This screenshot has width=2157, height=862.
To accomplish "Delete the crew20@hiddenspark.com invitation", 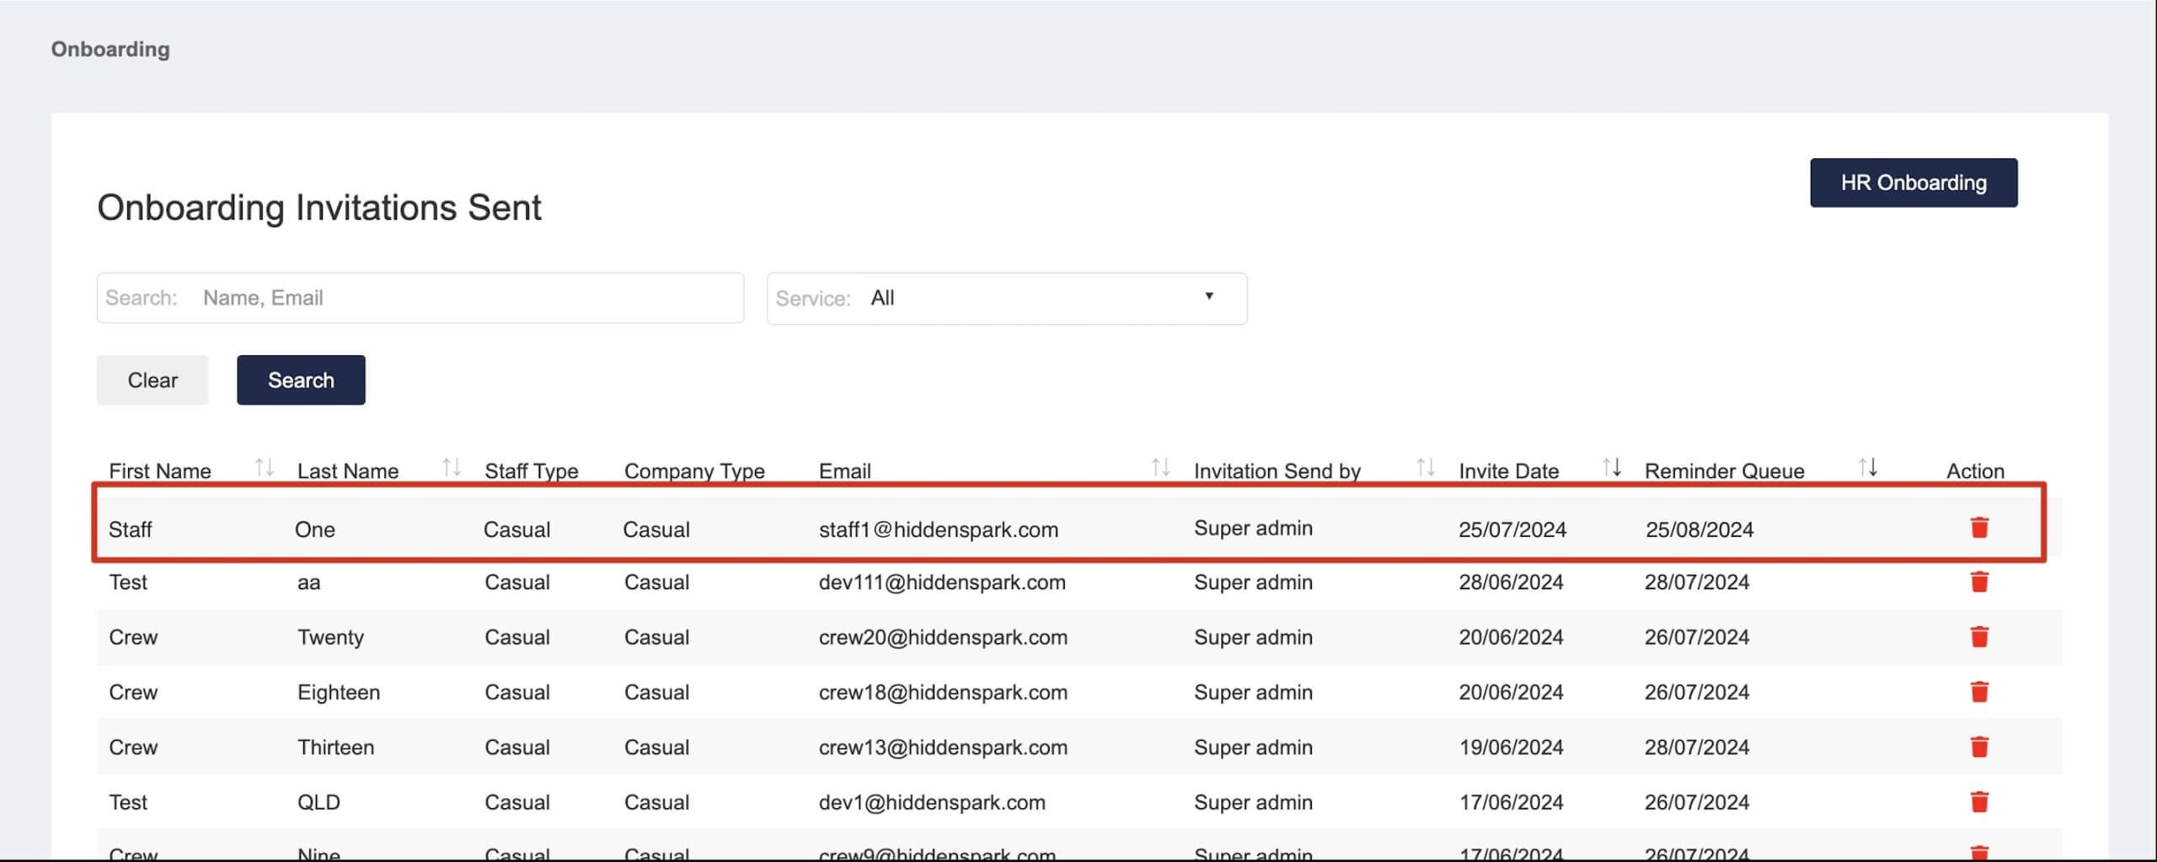I will [x=1979, y=637].
